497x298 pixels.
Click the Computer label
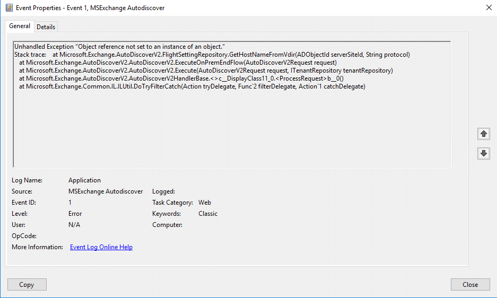point(168,224)
